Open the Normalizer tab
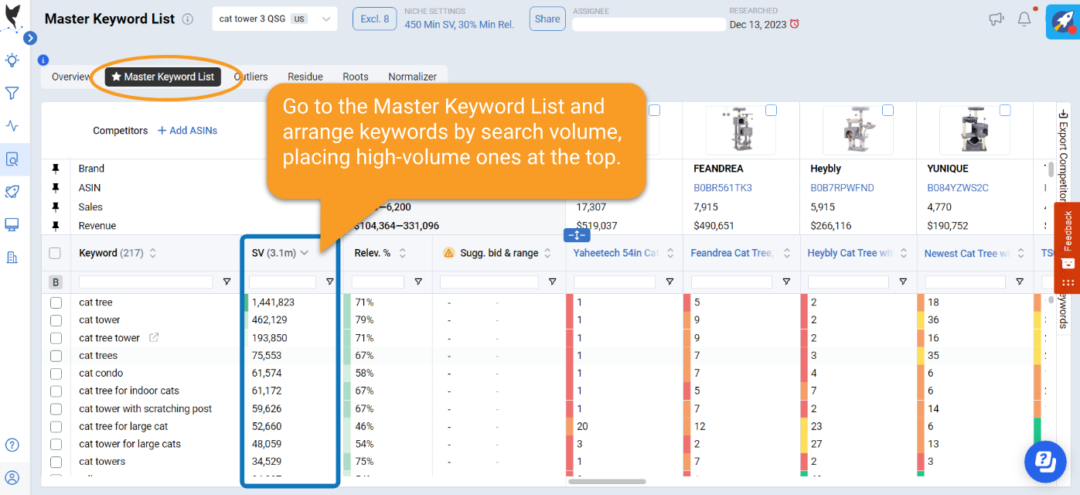The width and height of the screenshot is (1080, 495). point(412,77)
